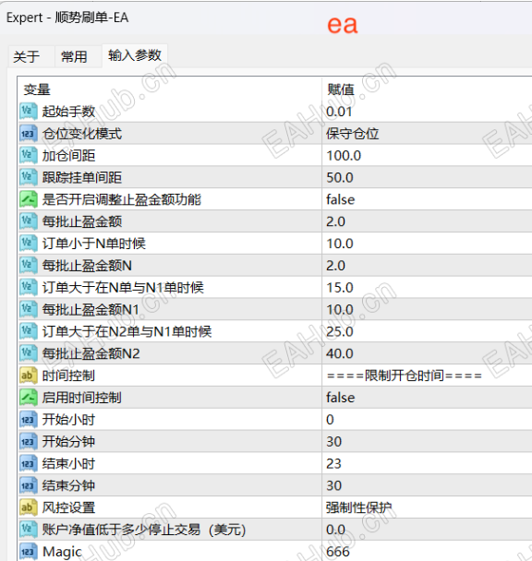
Task: Click the string icon beside 风控设置
Action: pyautogui.click(x=29, y=507)
